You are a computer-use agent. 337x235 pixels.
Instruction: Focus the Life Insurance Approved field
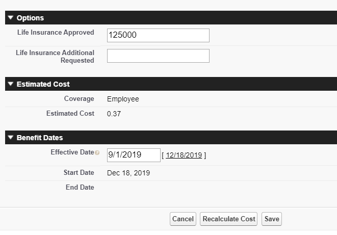(x=158, y=35)
